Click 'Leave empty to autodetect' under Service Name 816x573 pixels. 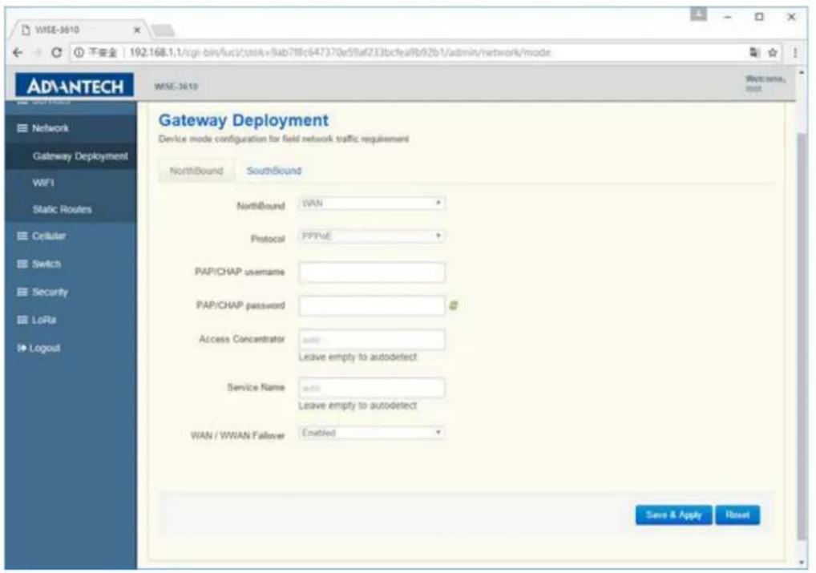pyautogui.click(x=358, y=406)
